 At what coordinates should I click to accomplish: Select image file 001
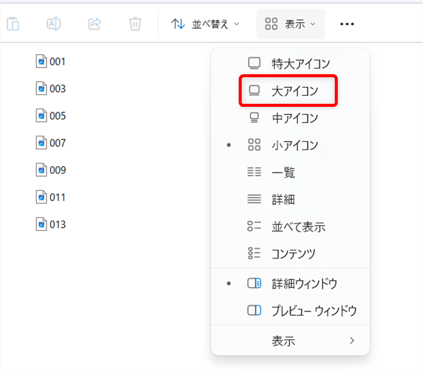click(51, 61)
